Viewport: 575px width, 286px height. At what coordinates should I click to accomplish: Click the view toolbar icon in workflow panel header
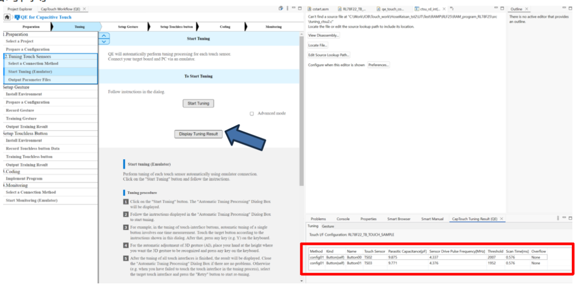pyautogui.click(x=281, y=9)
